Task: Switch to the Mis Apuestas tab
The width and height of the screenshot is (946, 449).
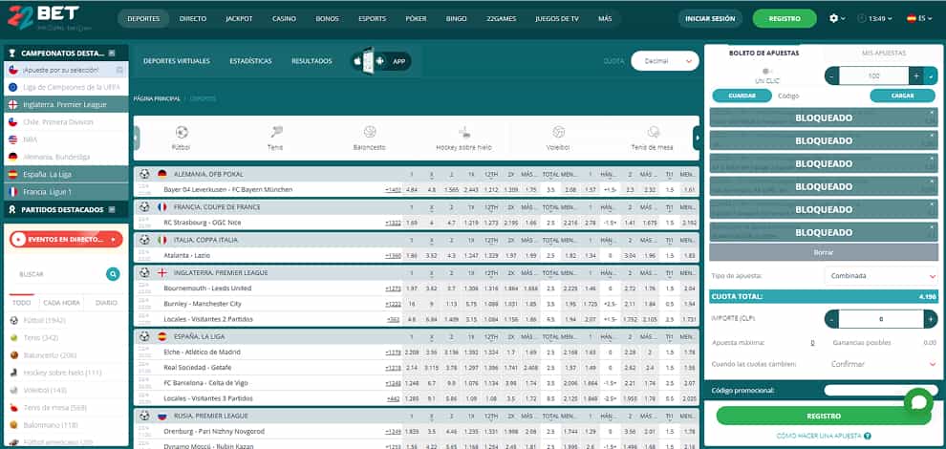Action: 884,53
